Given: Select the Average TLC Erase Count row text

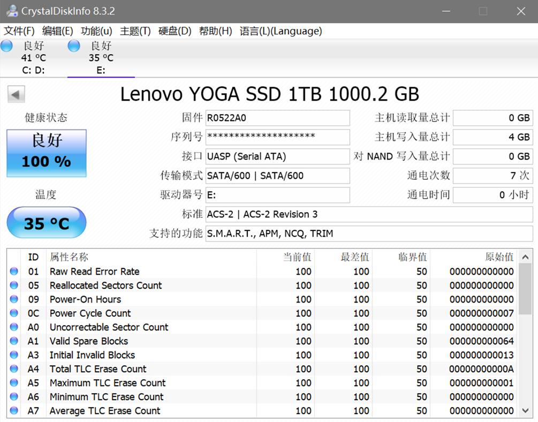Looking at the screenshot, I should [104, 411].
